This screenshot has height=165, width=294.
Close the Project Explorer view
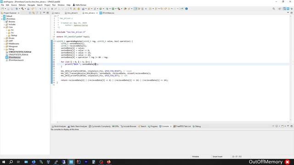tap(18, 13)
